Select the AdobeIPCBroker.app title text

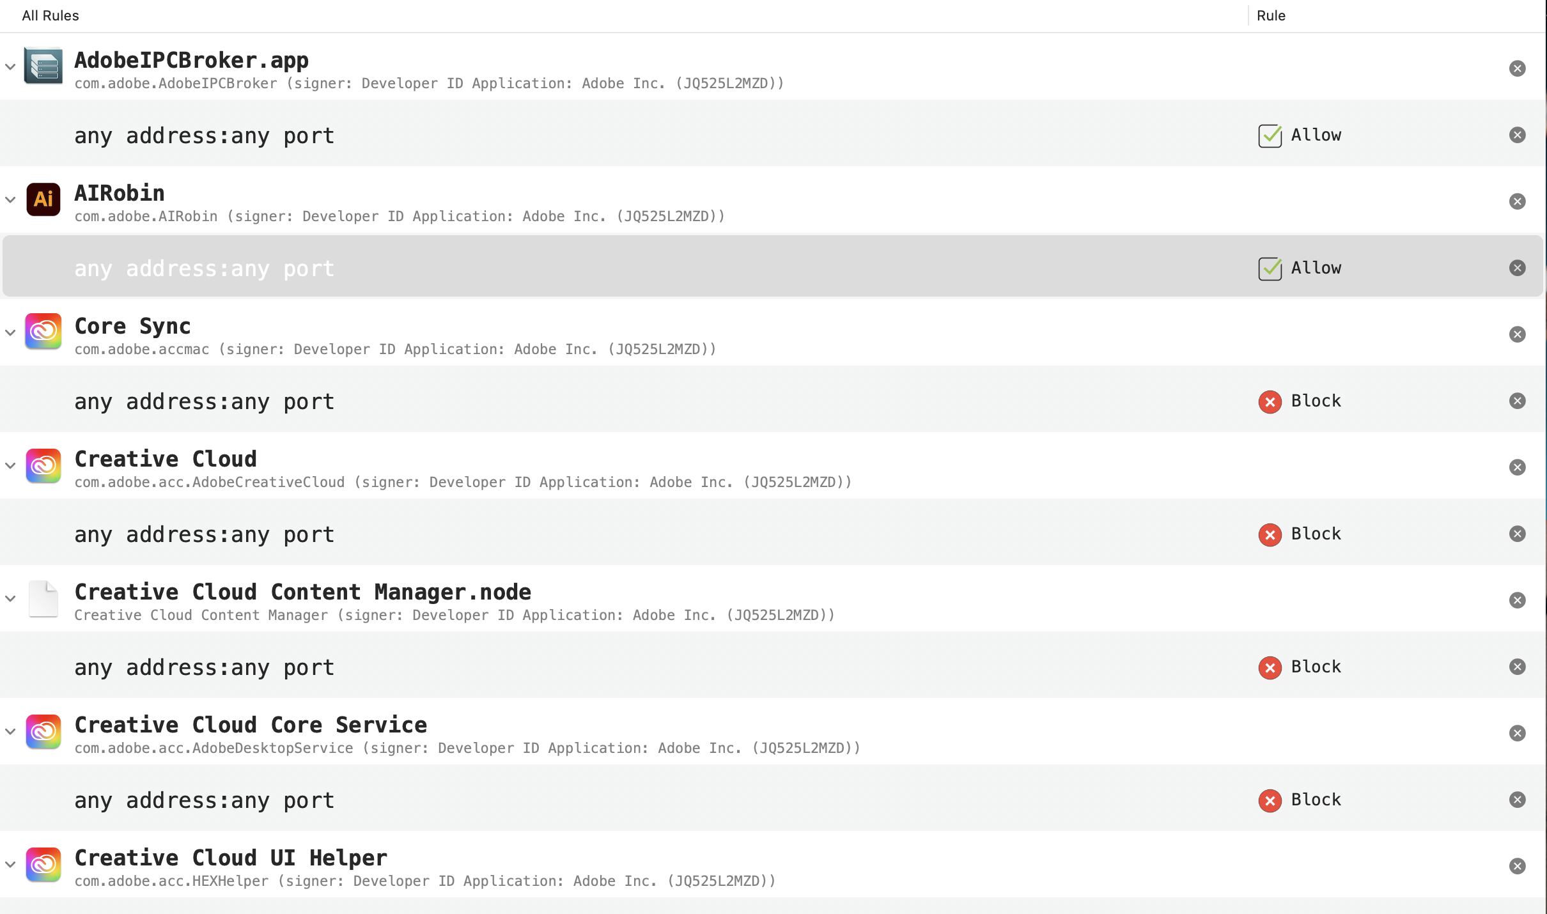click(192, 60)
